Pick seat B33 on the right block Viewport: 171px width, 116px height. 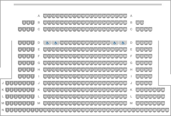pos(142,23)
